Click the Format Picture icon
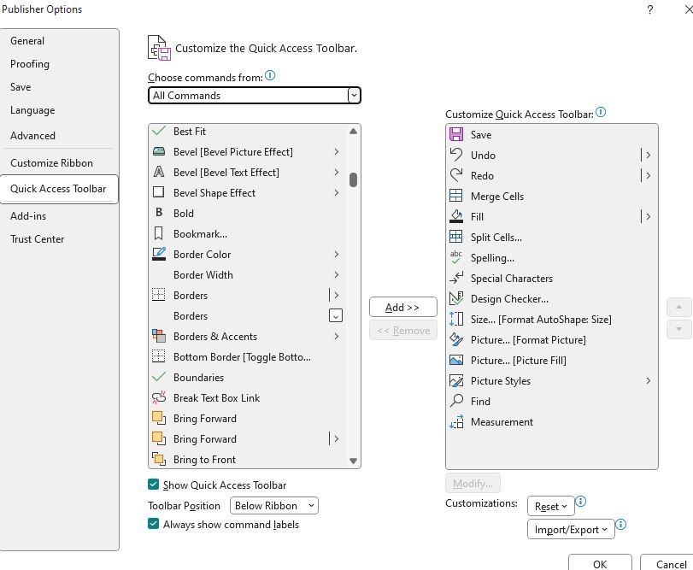The image size is (693, 570). [456, 340]
